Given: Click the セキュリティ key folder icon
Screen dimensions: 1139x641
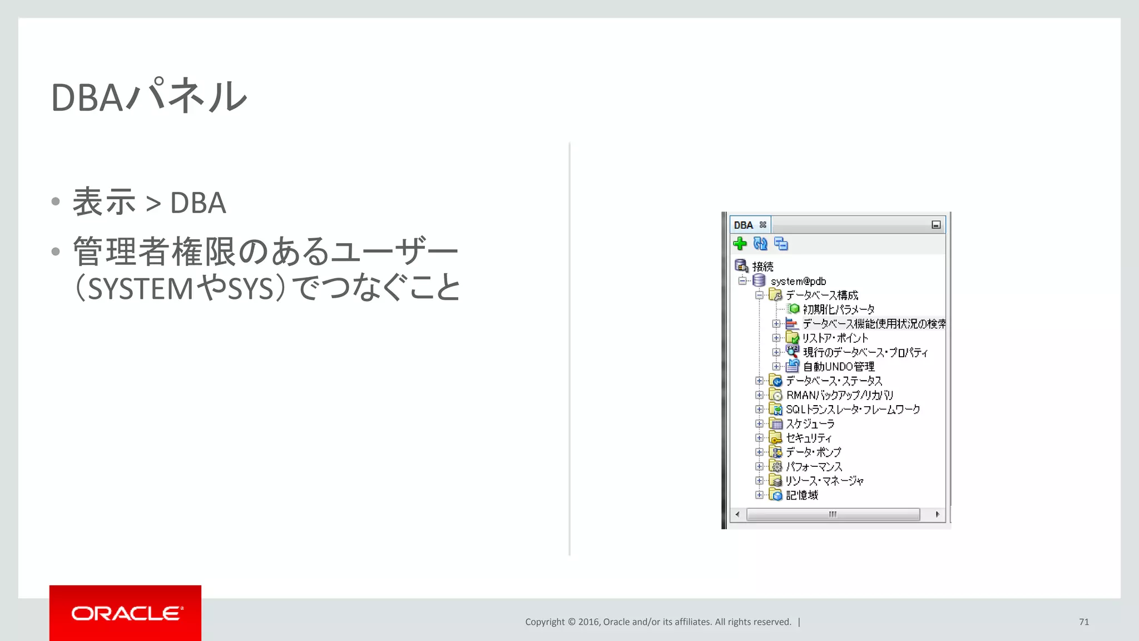Looking at the screenshot, I should click(776, 438).
